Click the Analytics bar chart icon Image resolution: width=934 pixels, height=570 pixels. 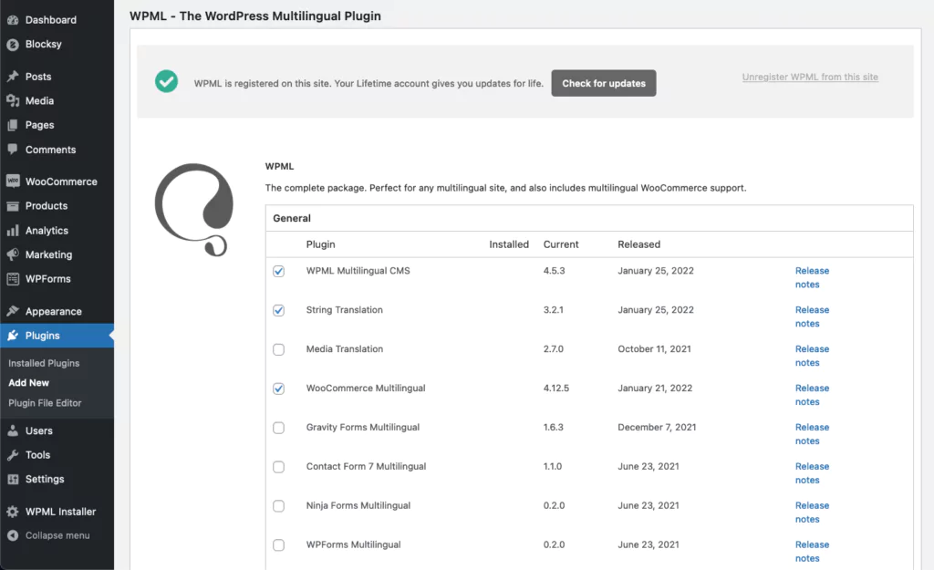[13, 231]
